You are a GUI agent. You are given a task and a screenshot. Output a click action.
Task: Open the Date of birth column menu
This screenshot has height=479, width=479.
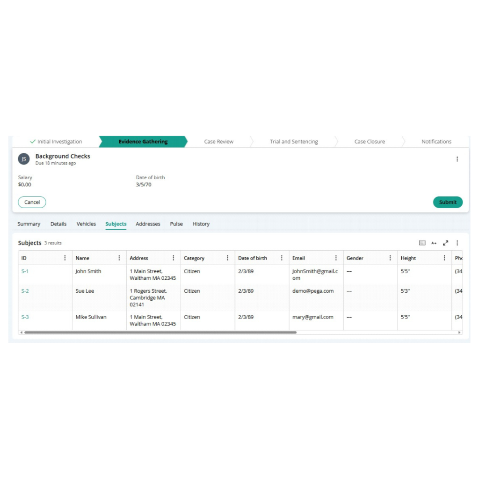click(x=282, y=258)
